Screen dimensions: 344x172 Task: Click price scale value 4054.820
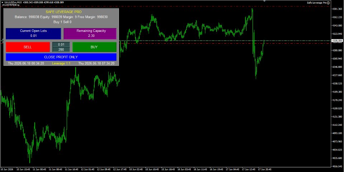coord(338,150)
